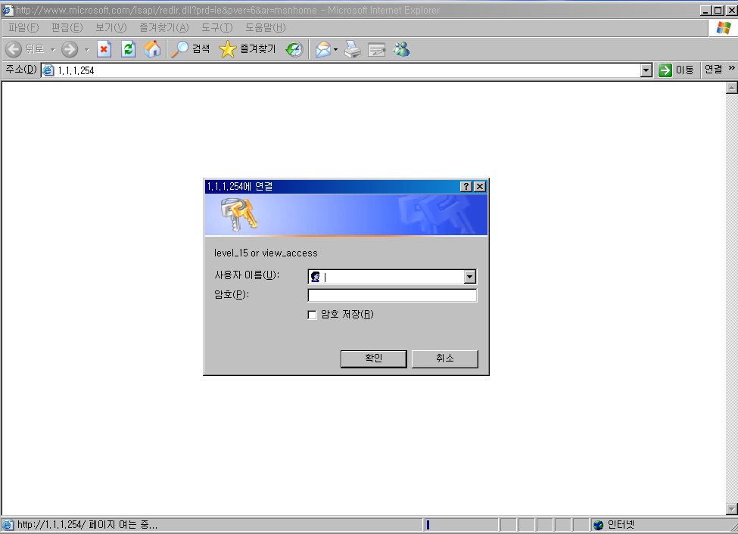Viewport: 738px width, 534px height.
Task: Expand the address bar dropdown
Action: click(646, 70)
